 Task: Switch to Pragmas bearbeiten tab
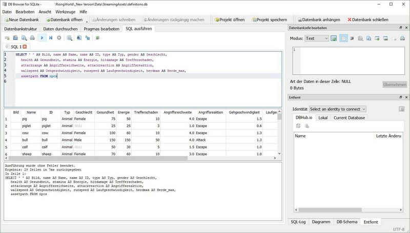(101, 29)
